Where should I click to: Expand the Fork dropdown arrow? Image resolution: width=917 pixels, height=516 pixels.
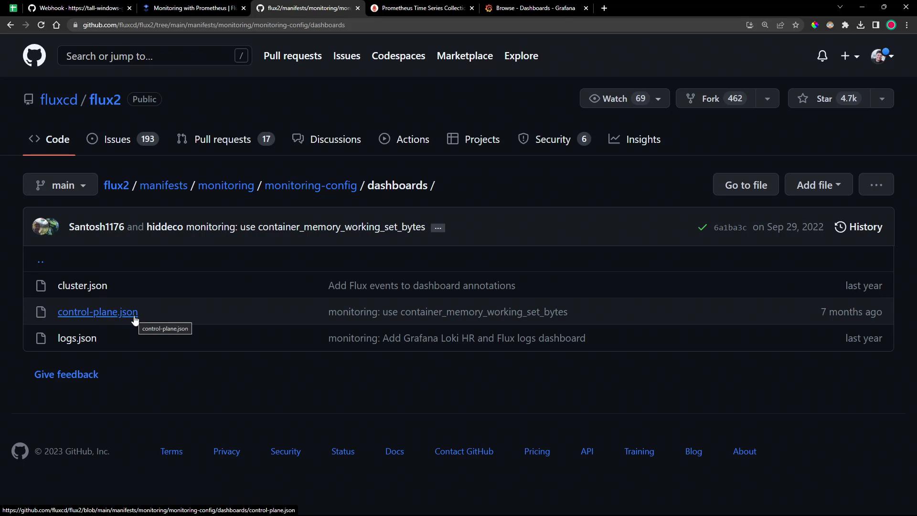767,99
